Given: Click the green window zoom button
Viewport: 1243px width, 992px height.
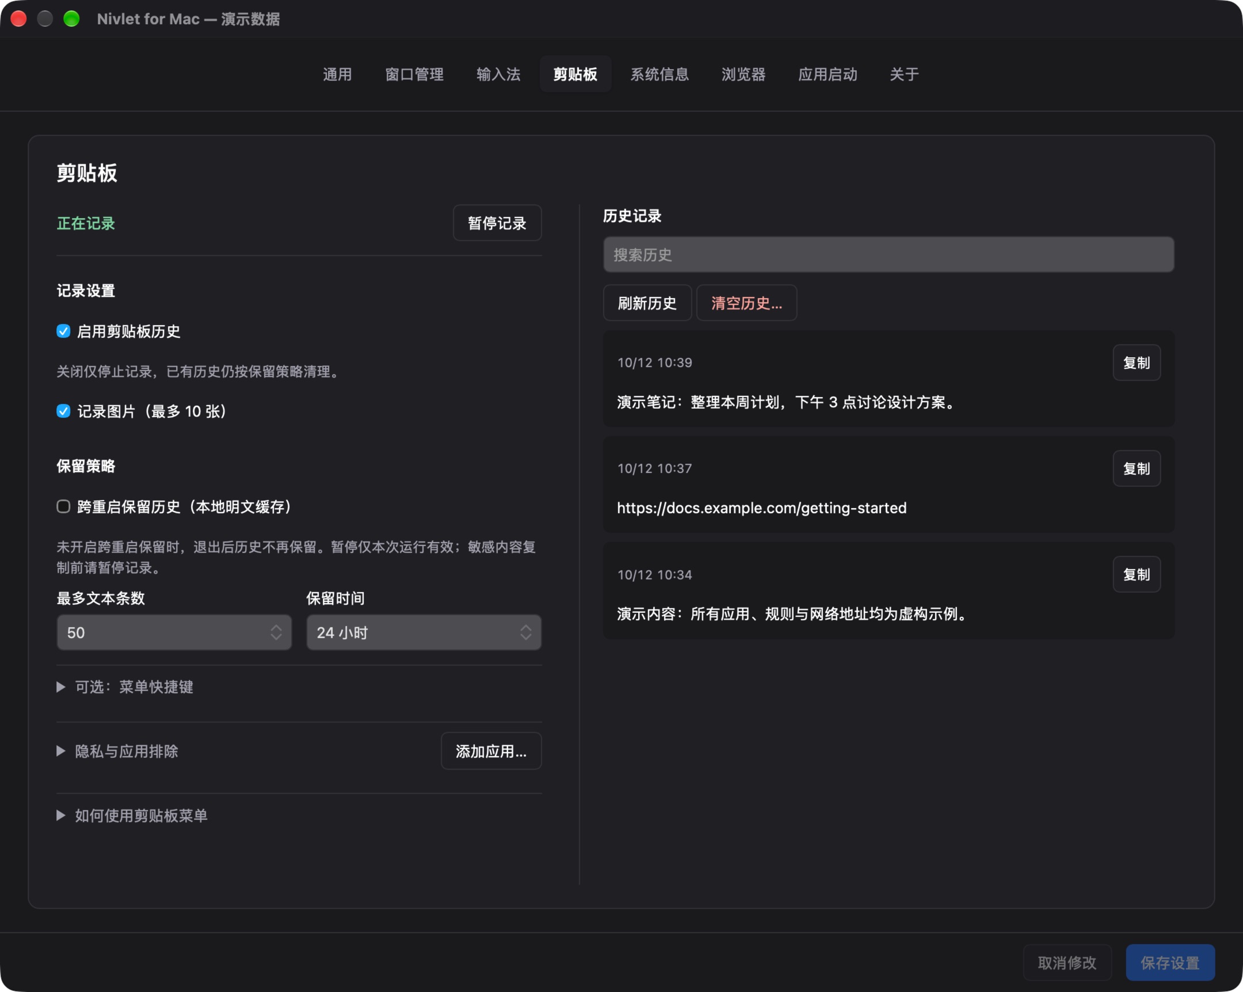Looking at the screenshot, I should (71, 19).
